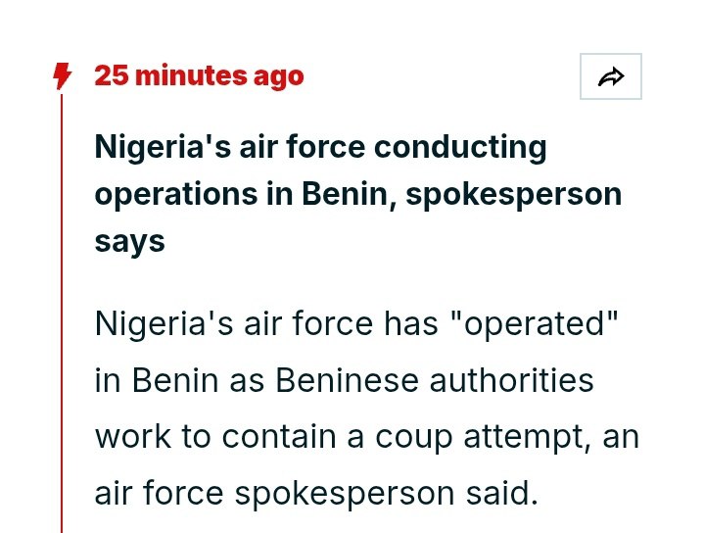The height and width of the screenshot is (533, 704).
Task: Click "Beninese authorities" in the body text
Action: 434,379
